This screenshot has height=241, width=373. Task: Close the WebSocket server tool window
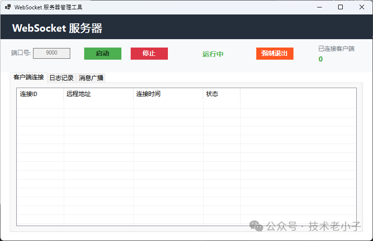[x=362, y=7]
